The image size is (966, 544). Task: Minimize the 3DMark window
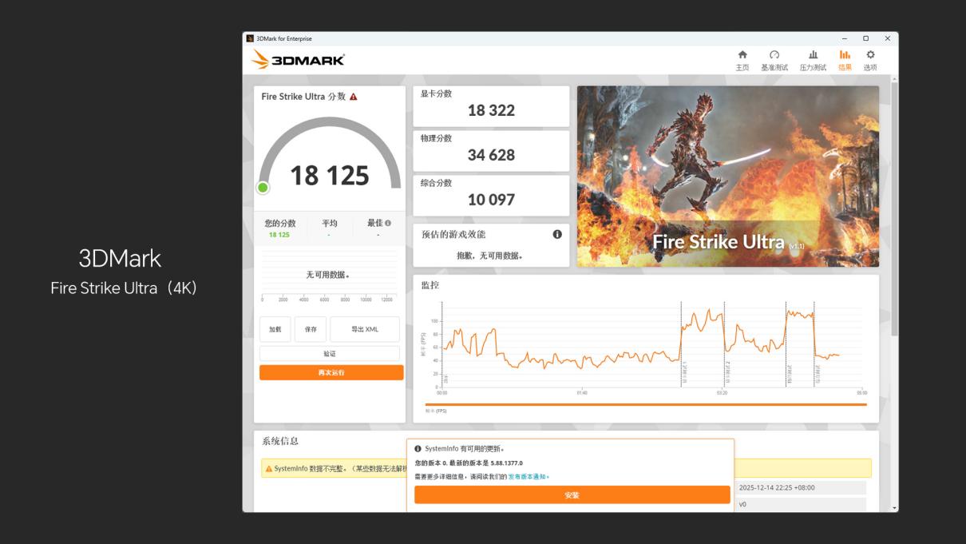[x=845, y=38]
